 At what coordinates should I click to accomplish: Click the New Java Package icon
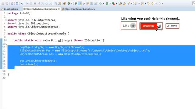pyautogui.click(x=65, y=3)
